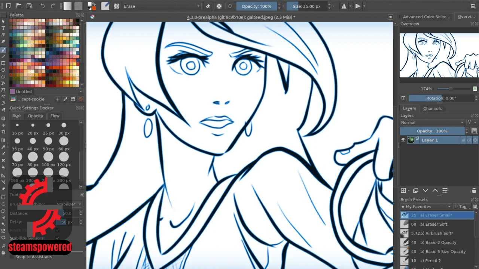Screen dimensions: 479x269
Task: Open the brush presets chooser grid
Action: [x=116, y=6]
